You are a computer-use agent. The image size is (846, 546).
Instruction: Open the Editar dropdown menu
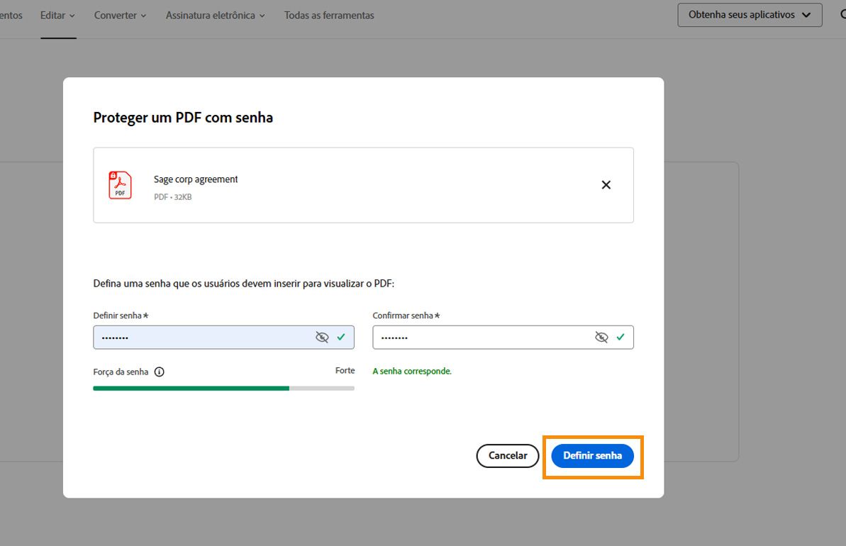point(57,15)
